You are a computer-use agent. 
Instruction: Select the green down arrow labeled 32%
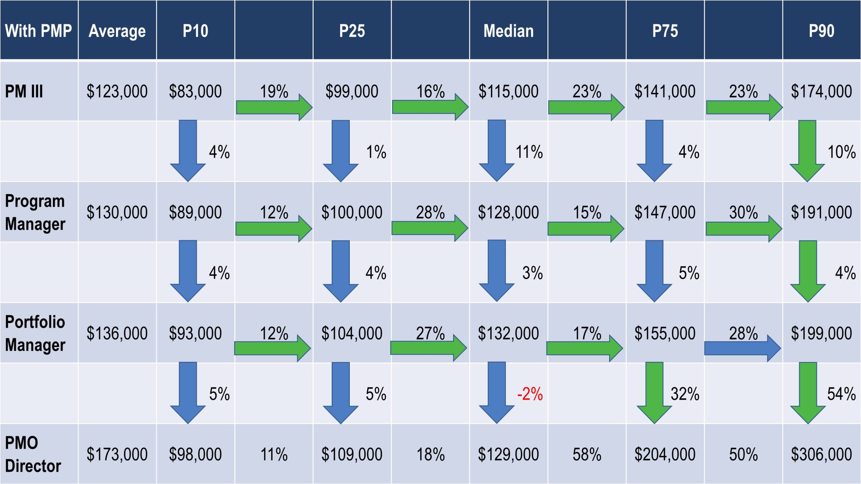pyautogui.click(x=654, y=393)
